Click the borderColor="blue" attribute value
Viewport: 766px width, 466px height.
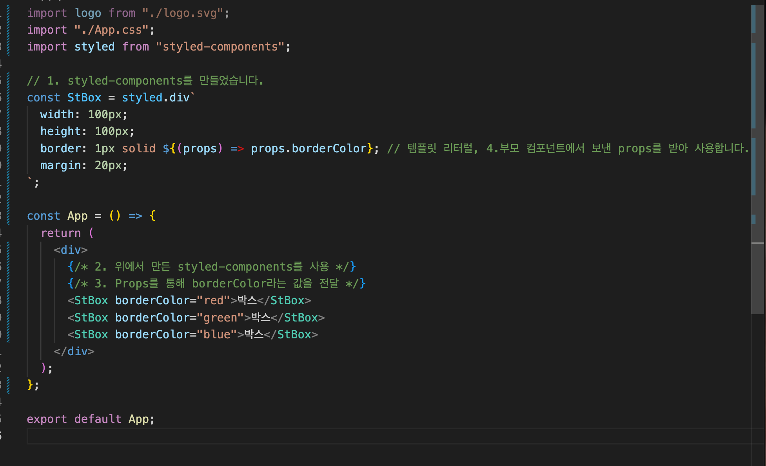coord(217,335)
